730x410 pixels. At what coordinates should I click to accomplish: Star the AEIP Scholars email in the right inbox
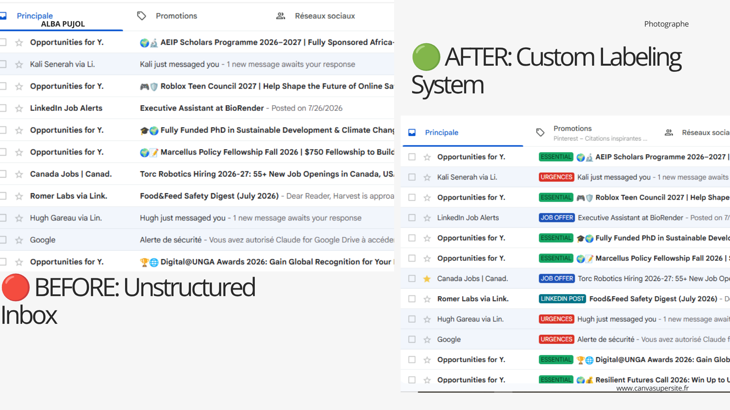pos(427,157)
